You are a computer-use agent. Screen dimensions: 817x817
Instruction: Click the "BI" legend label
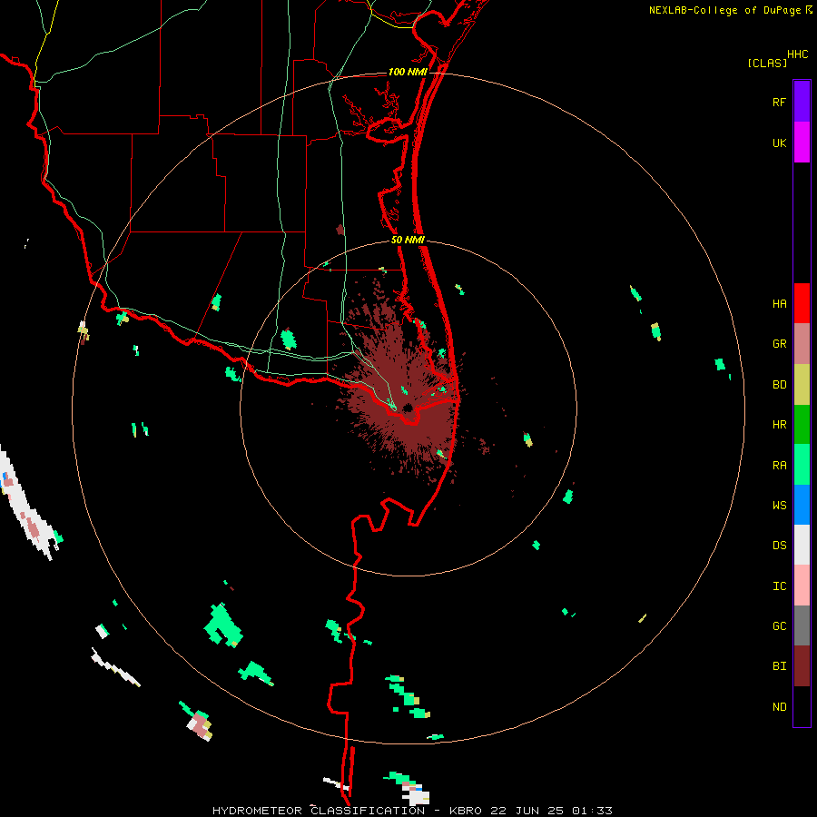[779, 666]
